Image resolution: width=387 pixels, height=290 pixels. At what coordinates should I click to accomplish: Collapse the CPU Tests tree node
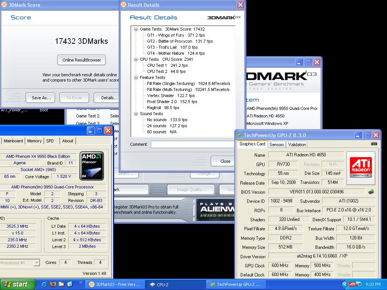click(136, 59)
